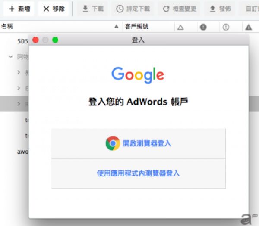Click the Google logo in dialog
The image size is (259, 226).
click(x=138, y=75)
